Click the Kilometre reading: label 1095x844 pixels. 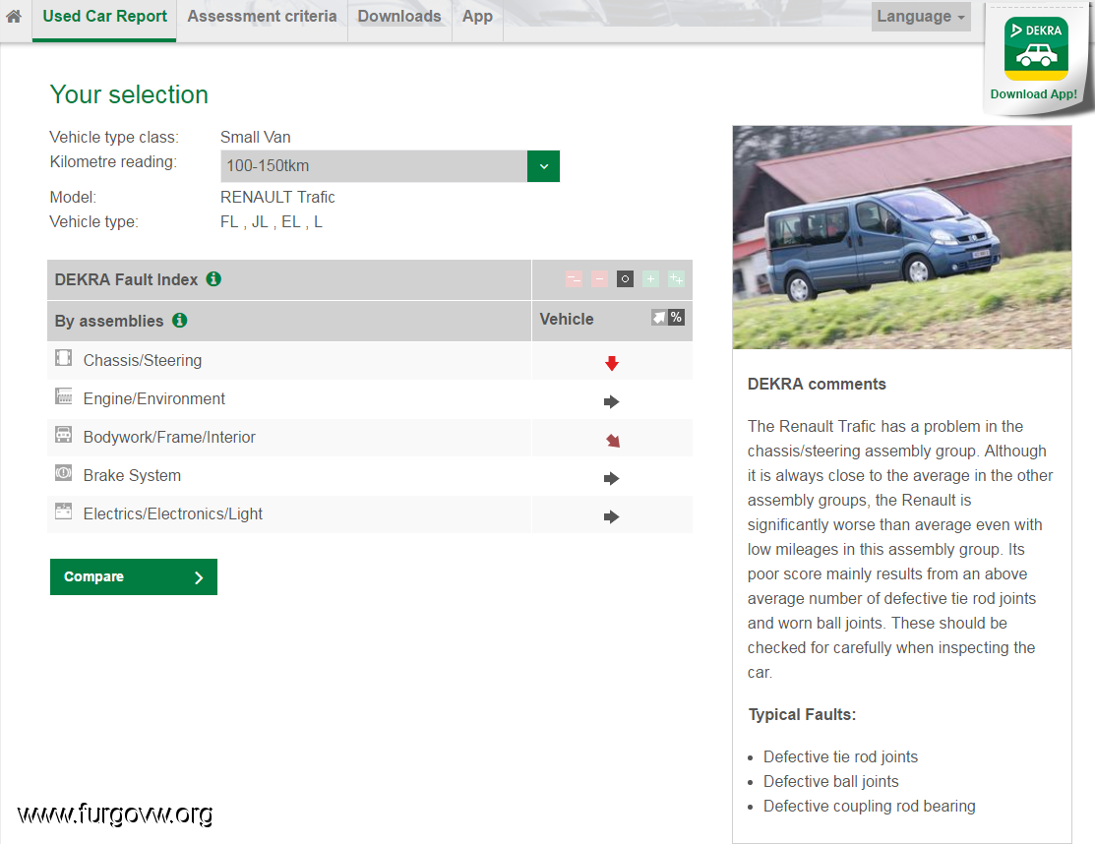click(x=113, y=162)
